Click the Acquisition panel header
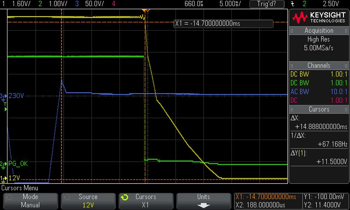Screen dimensions: 350x210 pos(319,31)
